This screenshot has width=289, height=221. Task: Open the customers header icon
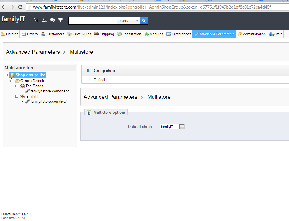tap(44, 20)
